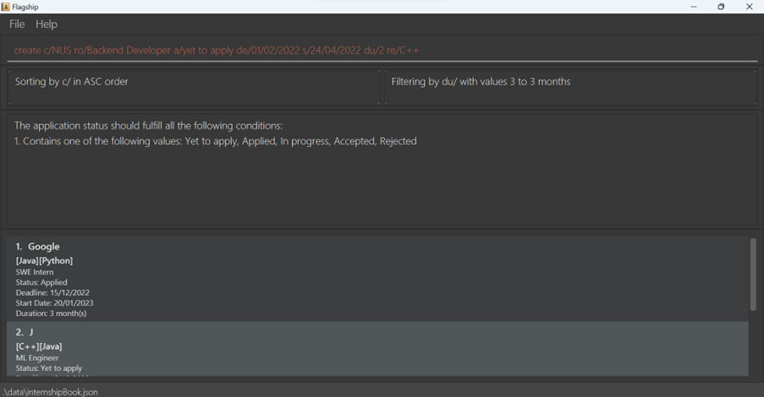Image resolution: width=764 pixels, height=397 pixels.
Task: Select the 'Filtering by du/' status panel
Action: click(x=570, y=87)
